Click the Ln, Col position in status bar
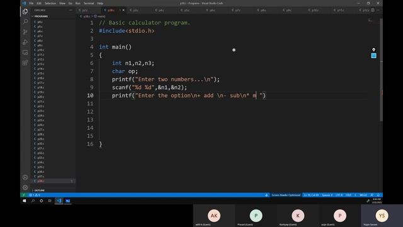403x227 pixels. point(311,195)
